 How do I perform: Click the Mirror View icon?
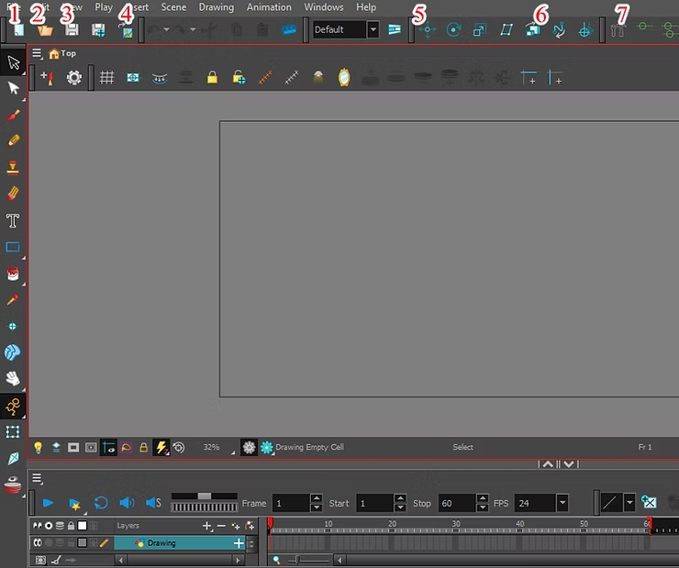click(x=344, y=77)
